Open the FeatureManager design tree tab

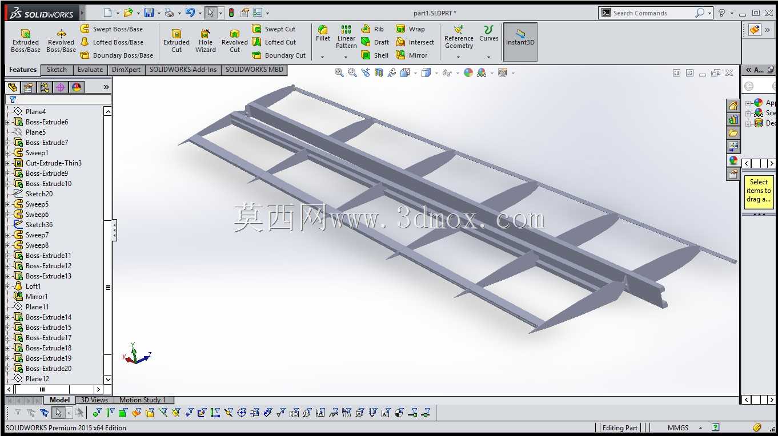click(x=12, y=87)
